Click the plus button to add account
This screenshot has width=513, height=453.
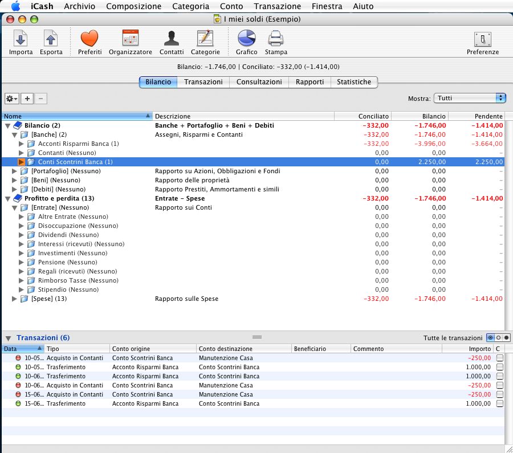[x=27, y=99]
